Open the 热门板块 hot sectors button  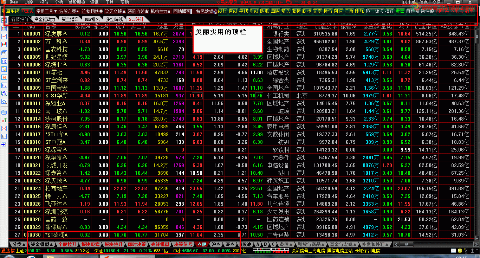tap(374, 11)
